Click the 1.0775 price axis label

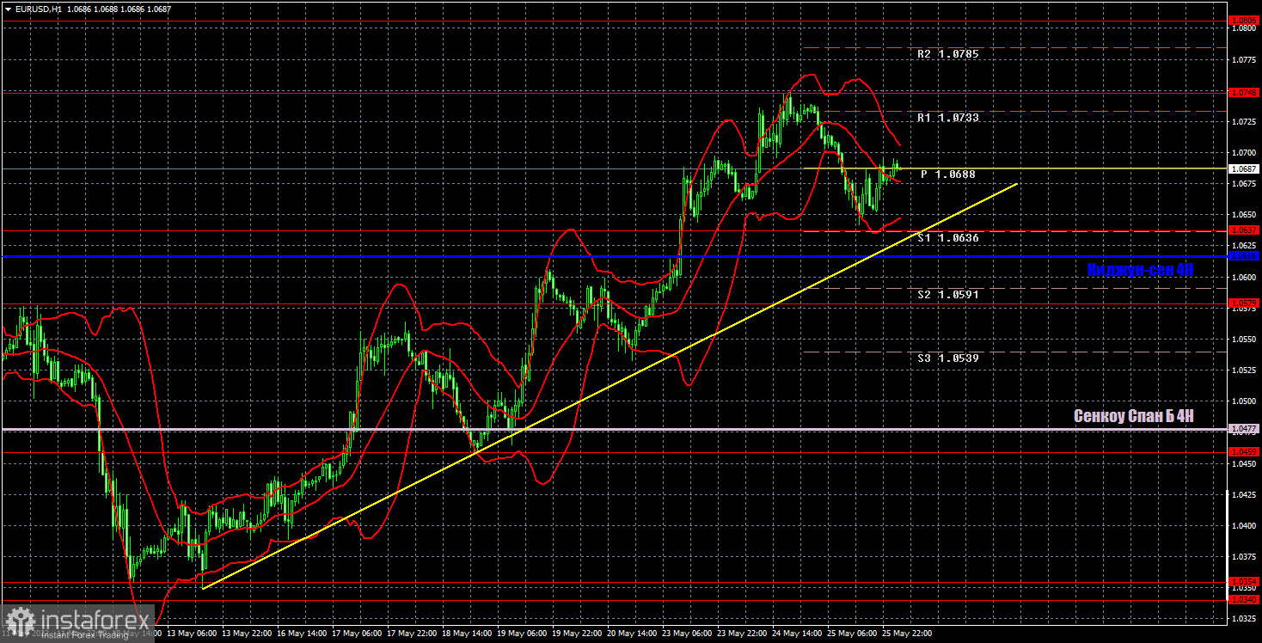[1244, 59]
